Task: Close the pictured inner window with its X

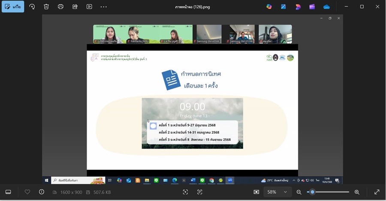Action: (x=339, y=18)
